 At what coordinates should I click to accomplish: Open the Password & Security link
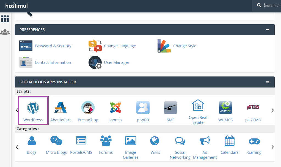coord(53,46)
